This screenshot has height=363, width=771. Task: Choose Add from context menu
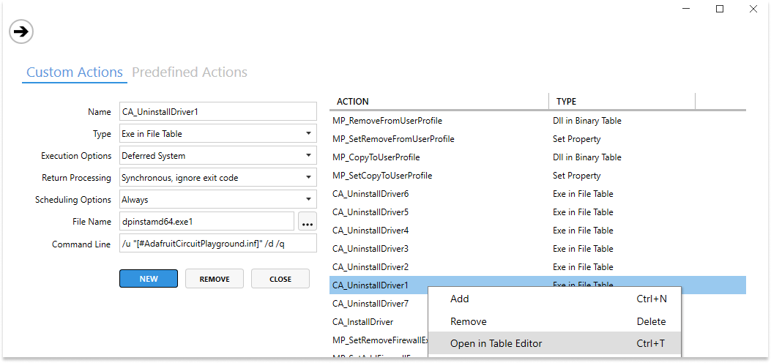point(555,299)
